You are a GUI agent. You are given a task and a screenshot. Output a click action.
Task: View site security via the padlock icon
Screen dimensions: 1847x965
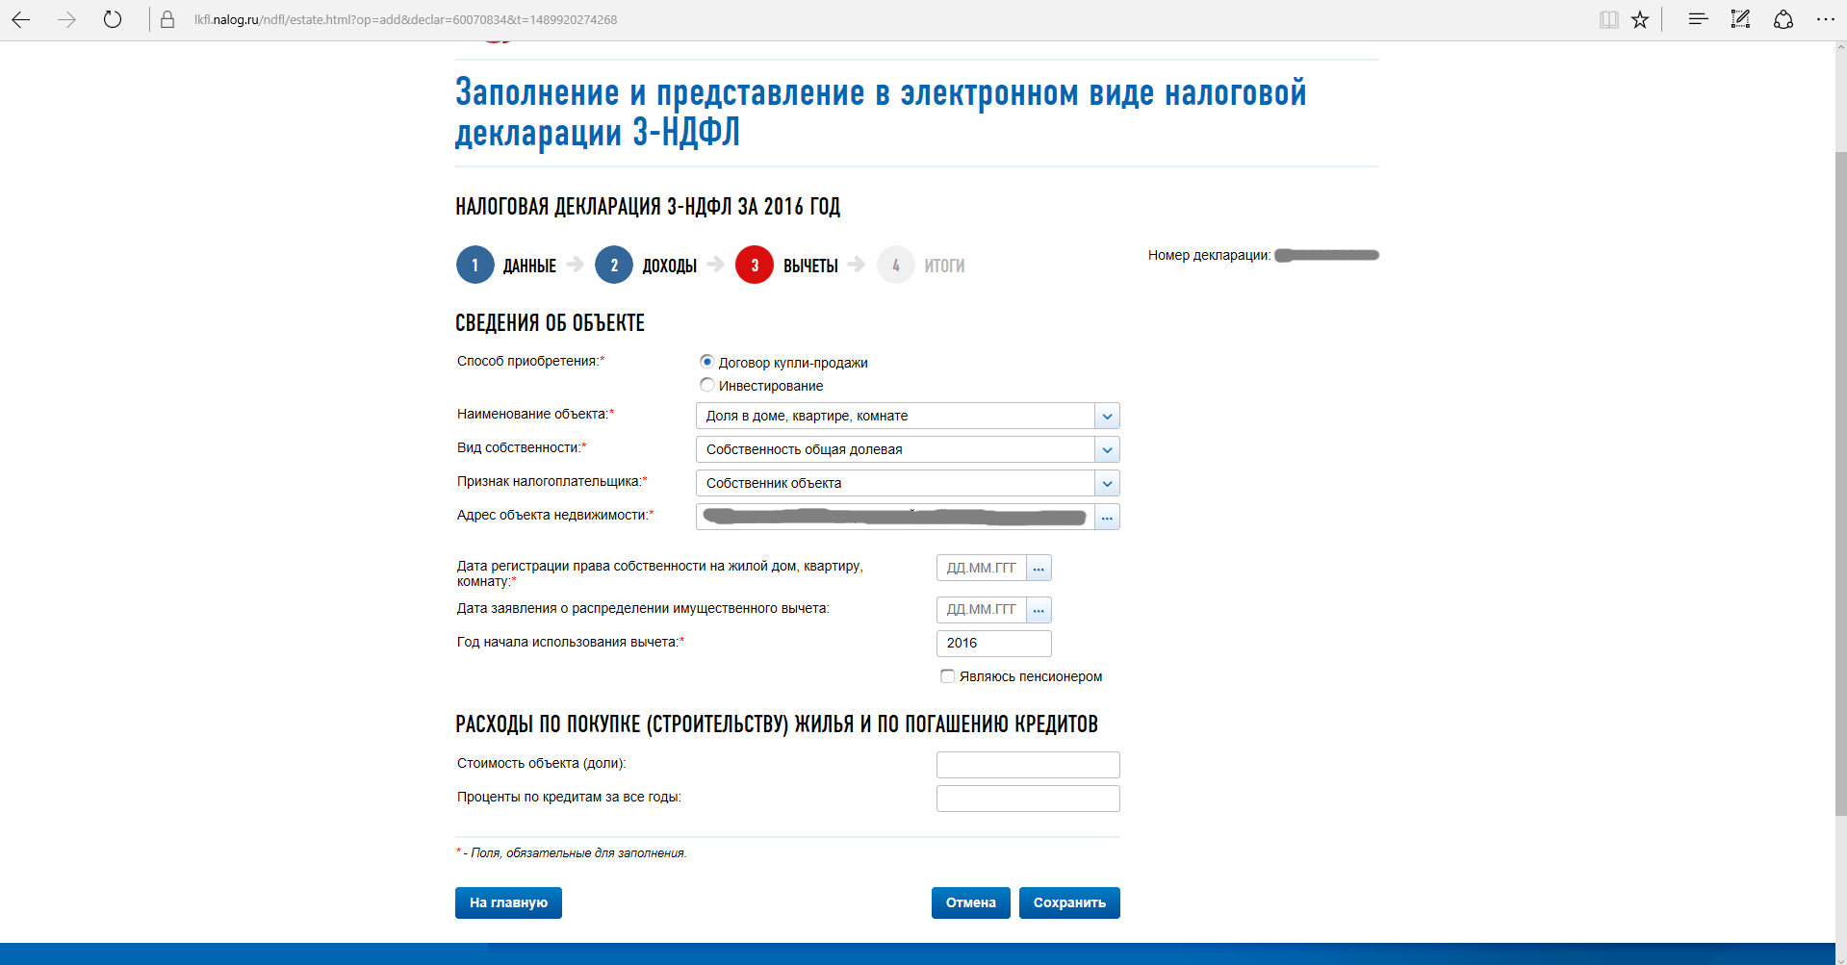[167, 19]
